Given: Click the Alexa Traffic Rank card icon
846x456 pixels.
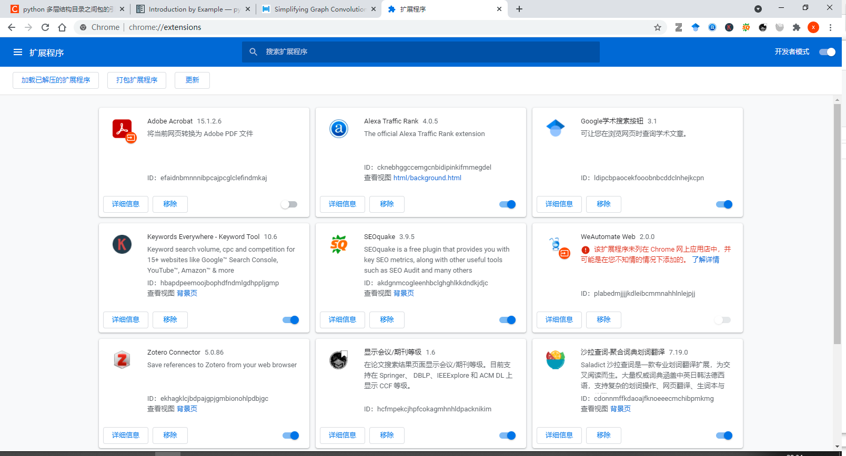Looking at the screenshot, I should [x=339, y=128].
